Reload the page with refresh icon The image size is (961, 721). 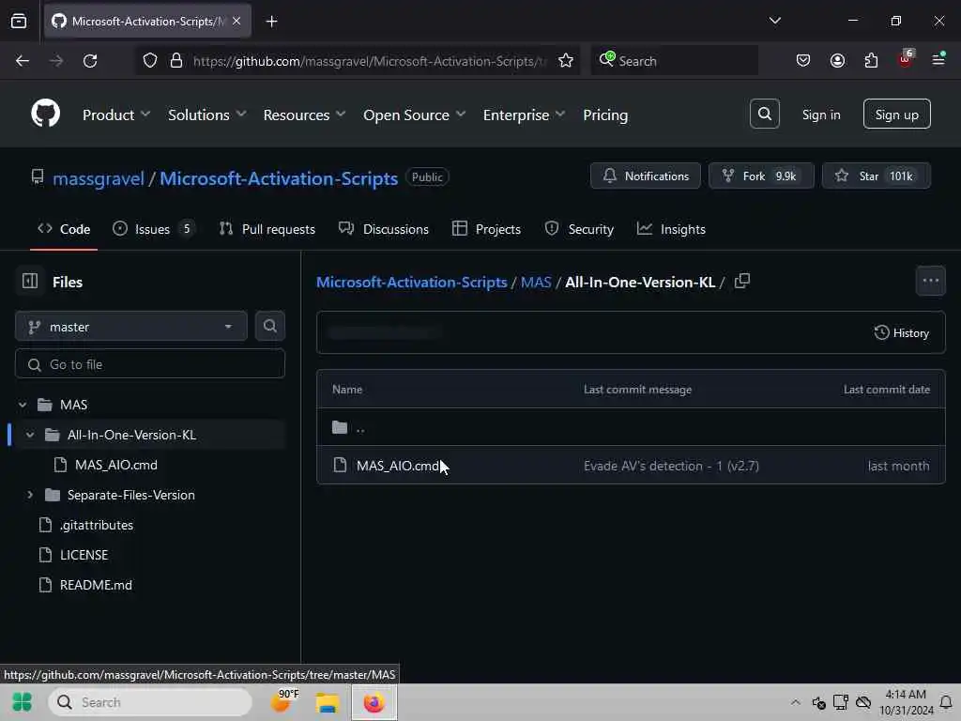(90, 61)
